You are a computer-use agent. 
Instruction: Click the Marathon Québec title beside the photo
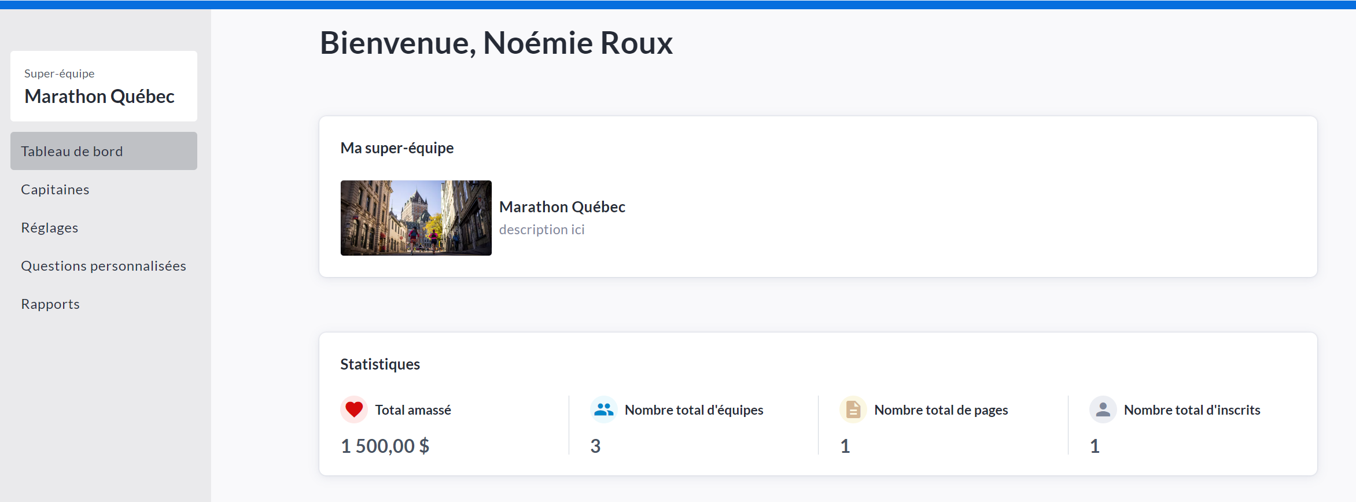(562, 207)
